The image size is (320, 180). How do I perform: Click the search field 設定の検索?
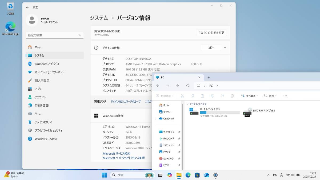55,35
